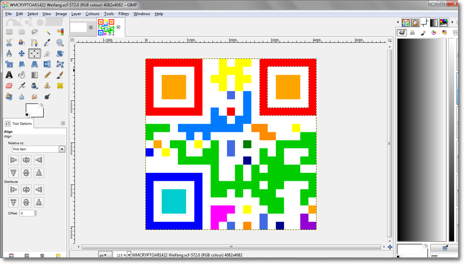
Task: Select the Bucket Fill tool
Action: [x=22, y=75]
